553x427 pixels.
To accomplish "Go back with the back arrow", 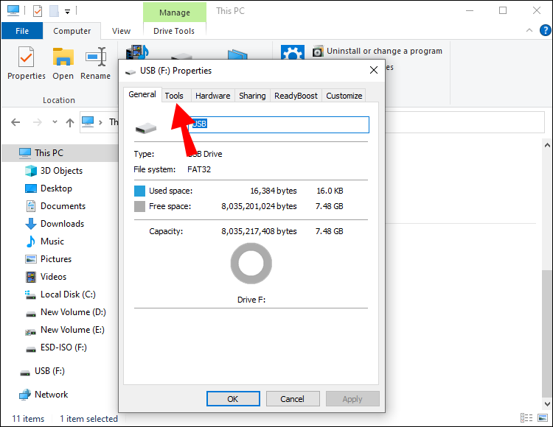I will (15, 122).
